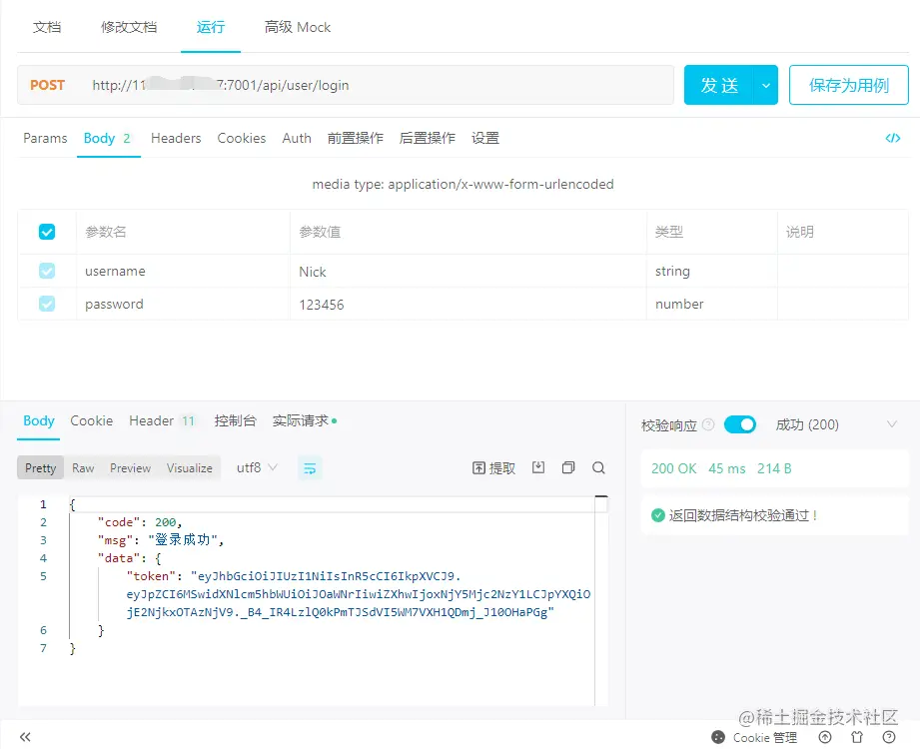Click the question mark help icon in bottom bar
The width and height of the screenshot is (920, 749).
click(x=889, y=737)
